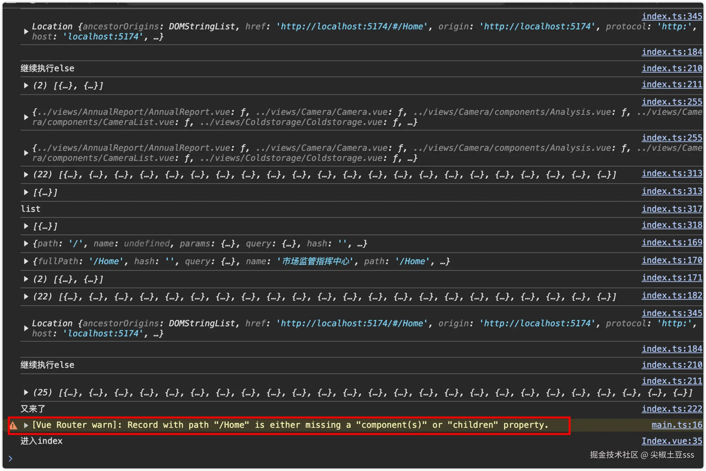Viewport: 706px width, 471px height.
Task: Expand the array logged at index.ts:318
Action: (26, 226)
